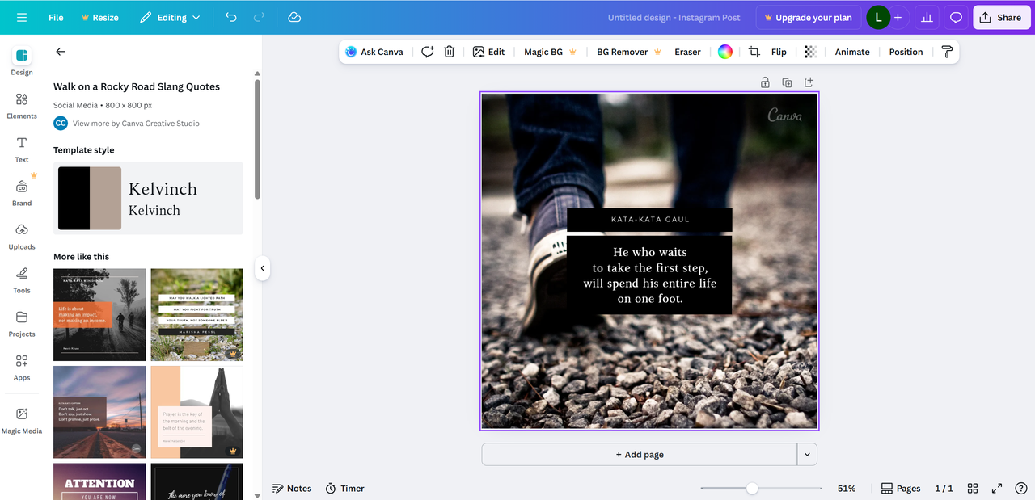
Task: Toggle fullscreen presentation mode
Action: coord(997,489)
